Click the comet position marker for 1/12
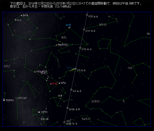 80,48
